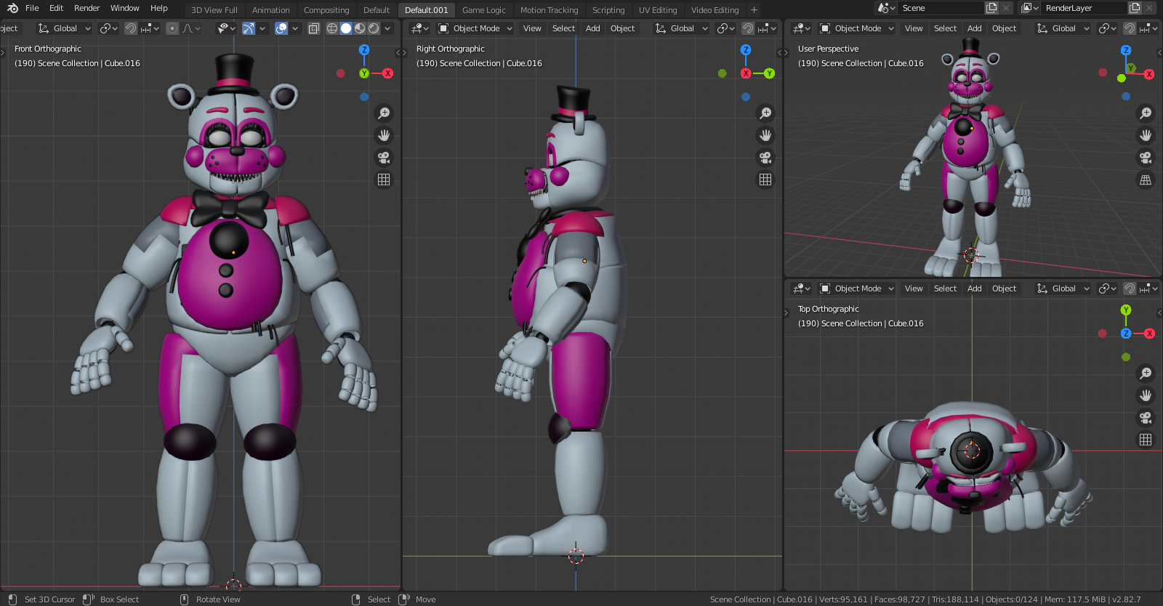Image resolution: width=1163 pixels, height=606 pixels.
Task: Open Object Mode dropdown in User Perspective view
Action: (857, 28)
